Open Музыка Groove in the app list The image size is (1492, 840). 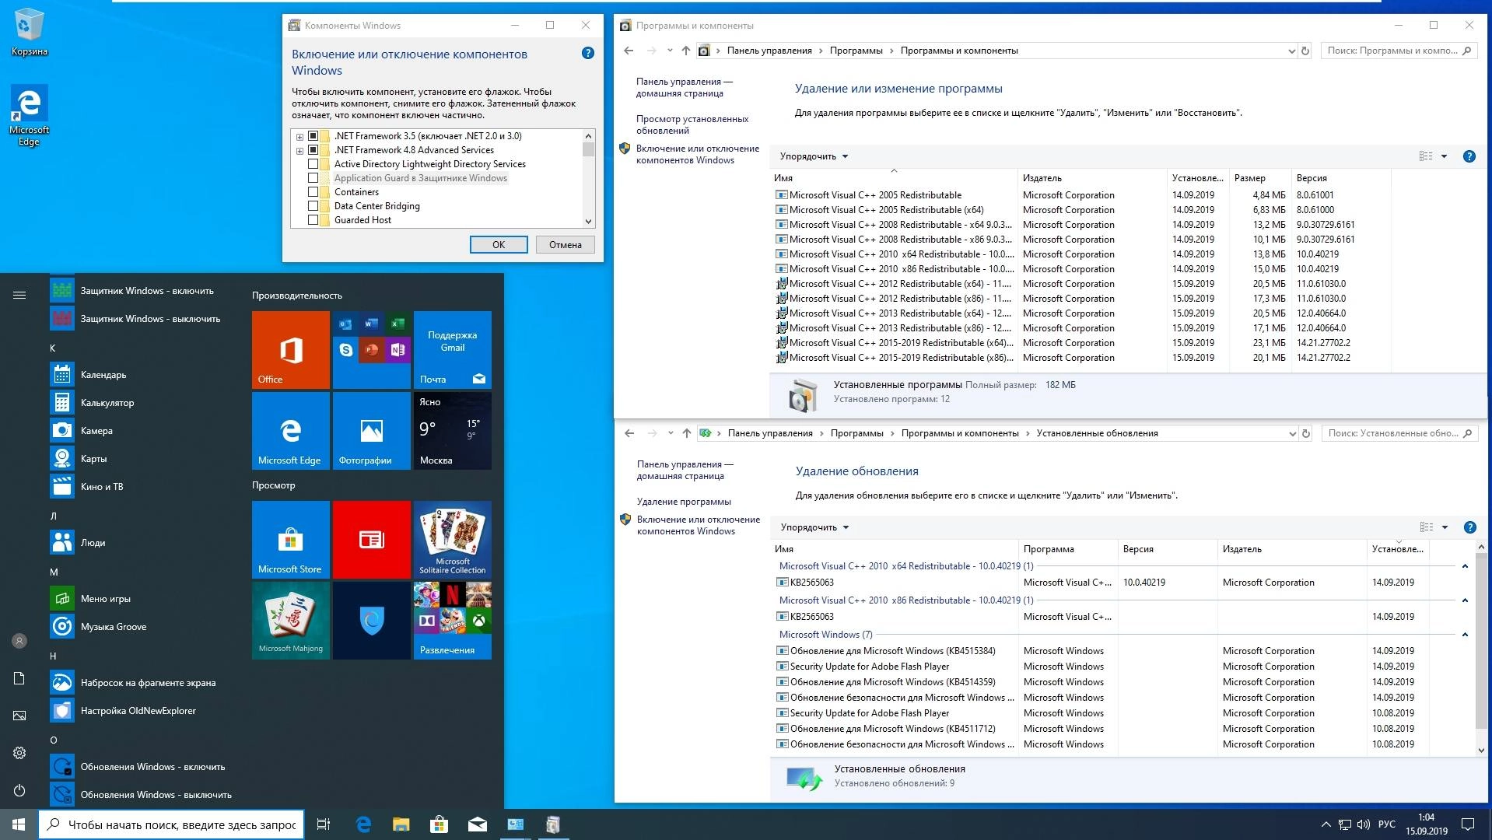click(x=140, y=627)
